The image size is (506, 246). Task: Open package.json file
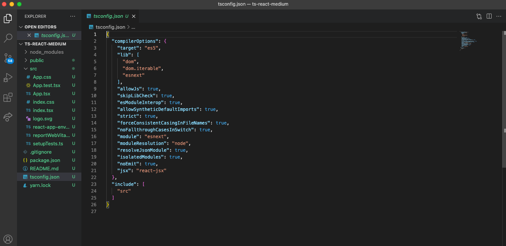(49, 160)
